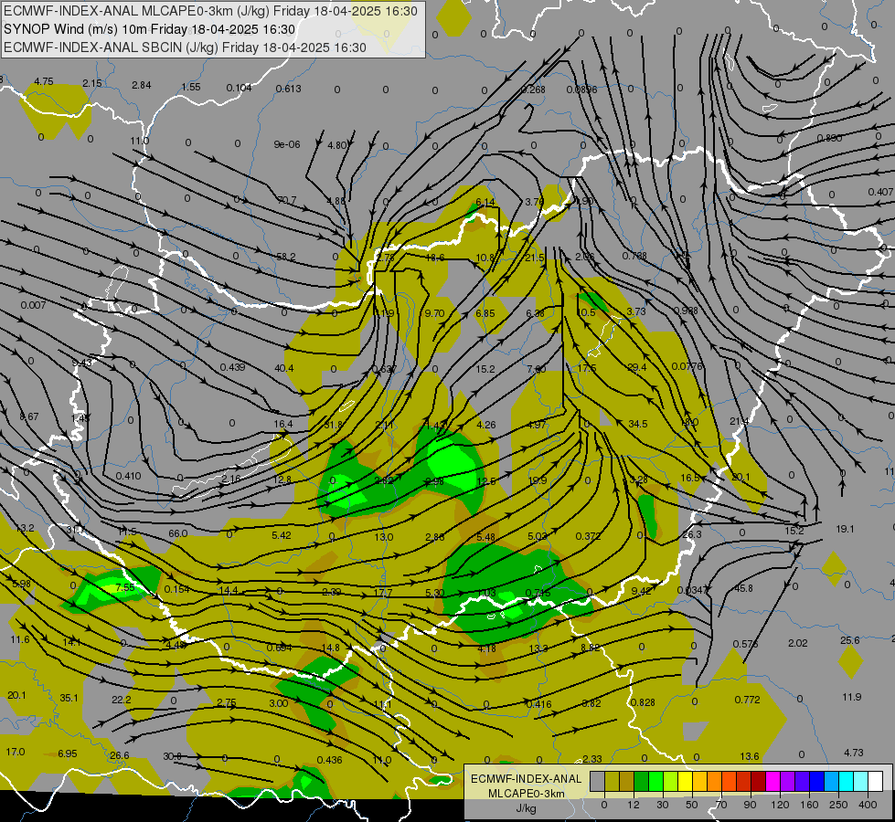Click legend tick label 120

pyautogui.click(x=780, y=805)
